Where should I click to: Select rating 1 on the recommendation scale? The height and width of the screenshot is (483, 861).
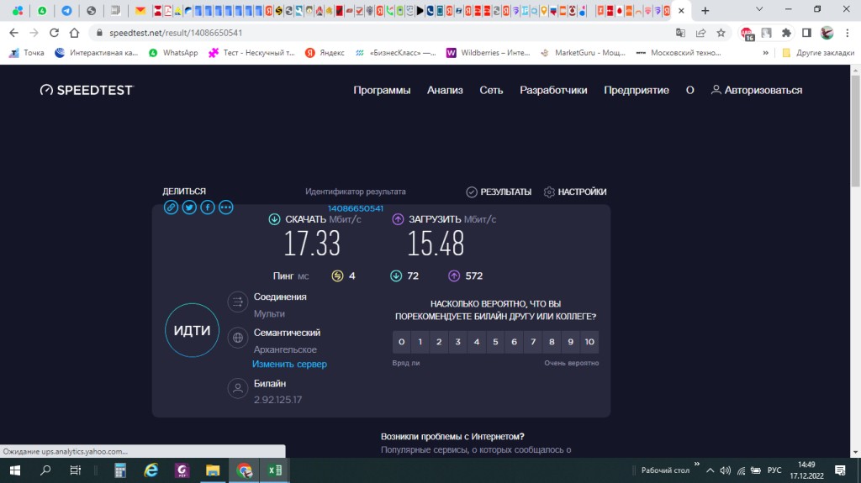[x=420, y=341]
